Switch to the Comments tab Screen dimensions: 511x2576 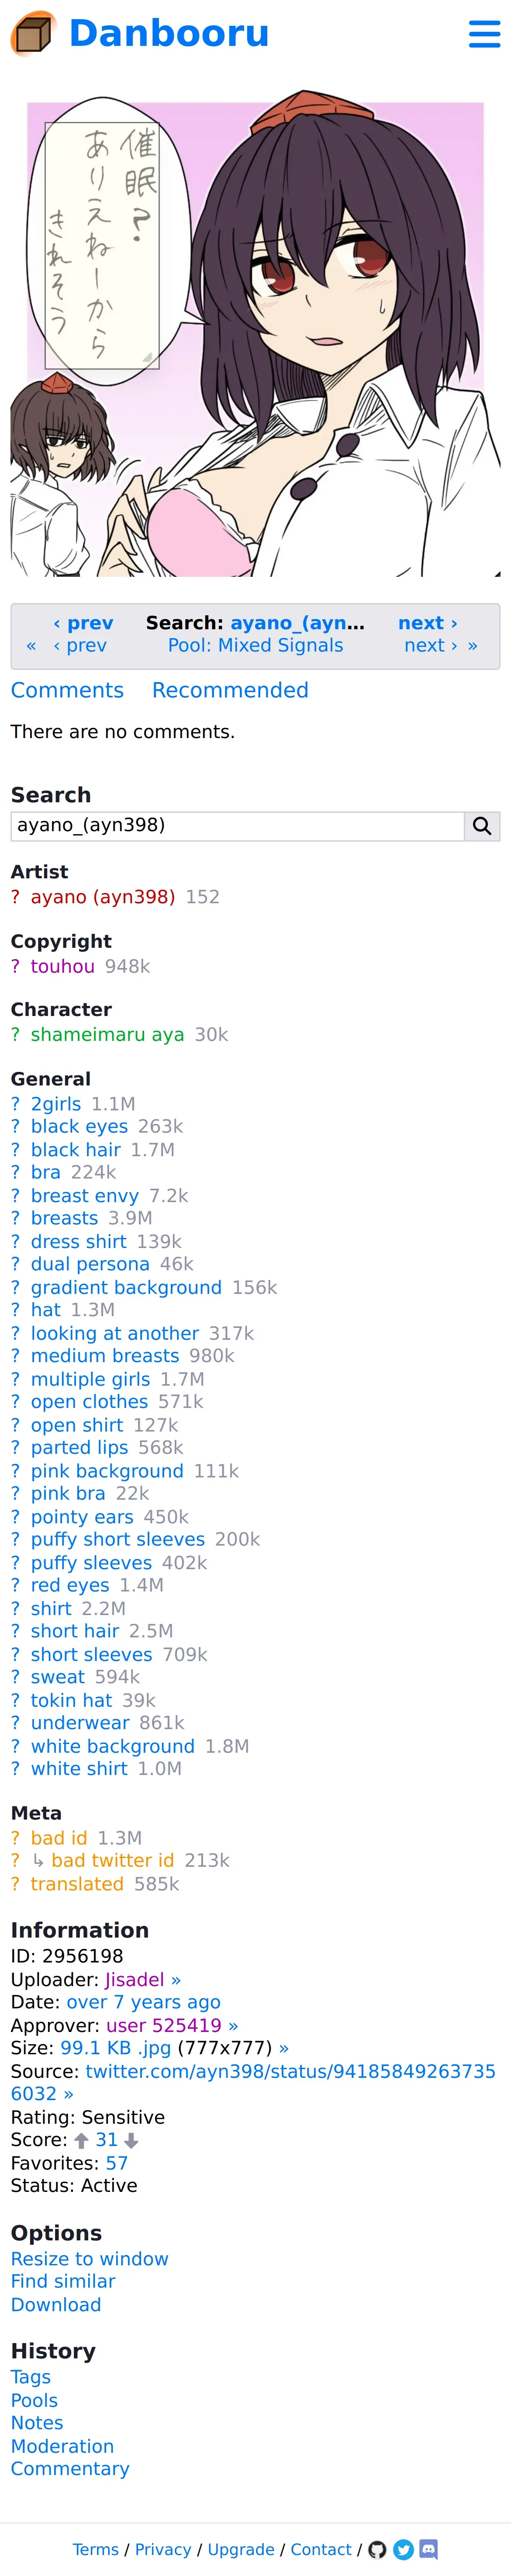coord(67,690)
